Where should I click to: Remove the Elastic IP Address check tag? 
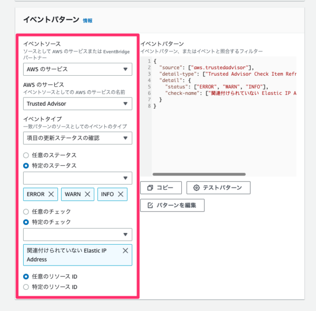point(125,251)
